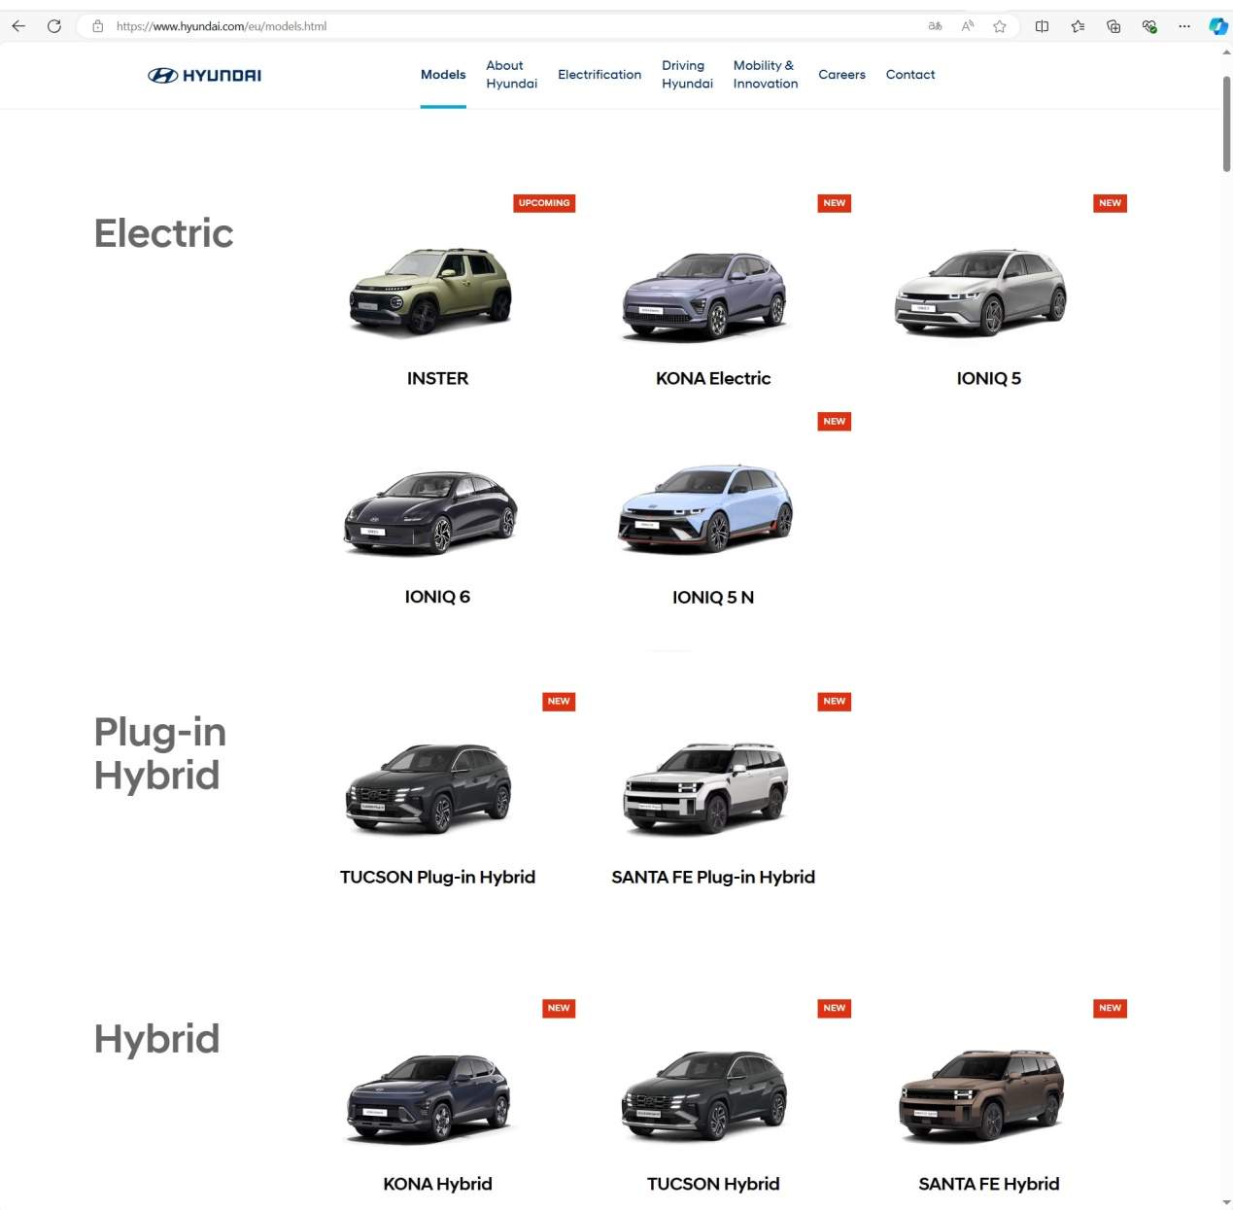The width and height of the screenshot is (1233, 1210).
Task: Open the KONA Electric model link
Action: click(x=713, y=378)
